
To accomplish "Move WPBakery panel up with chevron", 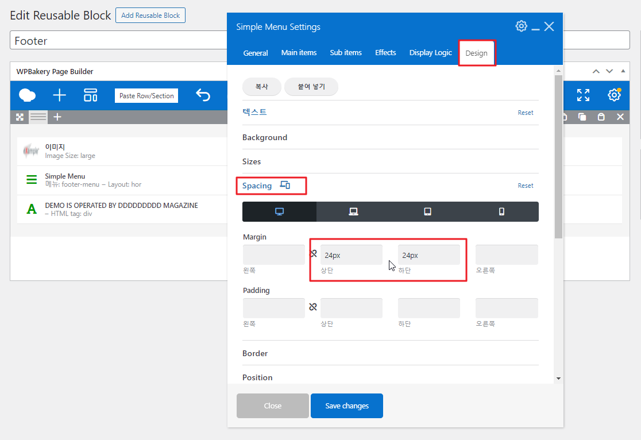I will [596, 71].
